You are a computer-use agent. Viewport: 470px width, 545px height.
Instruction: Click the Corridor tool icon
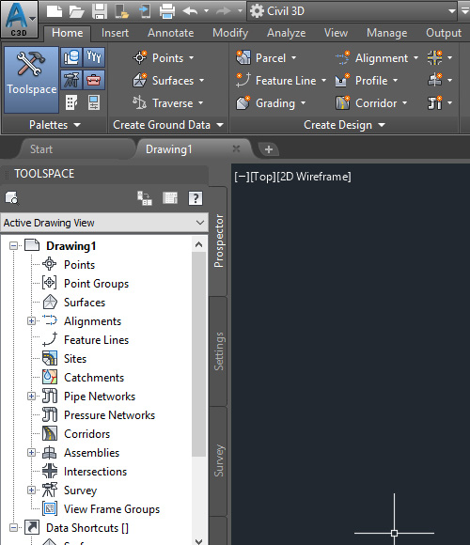point(342,102)
